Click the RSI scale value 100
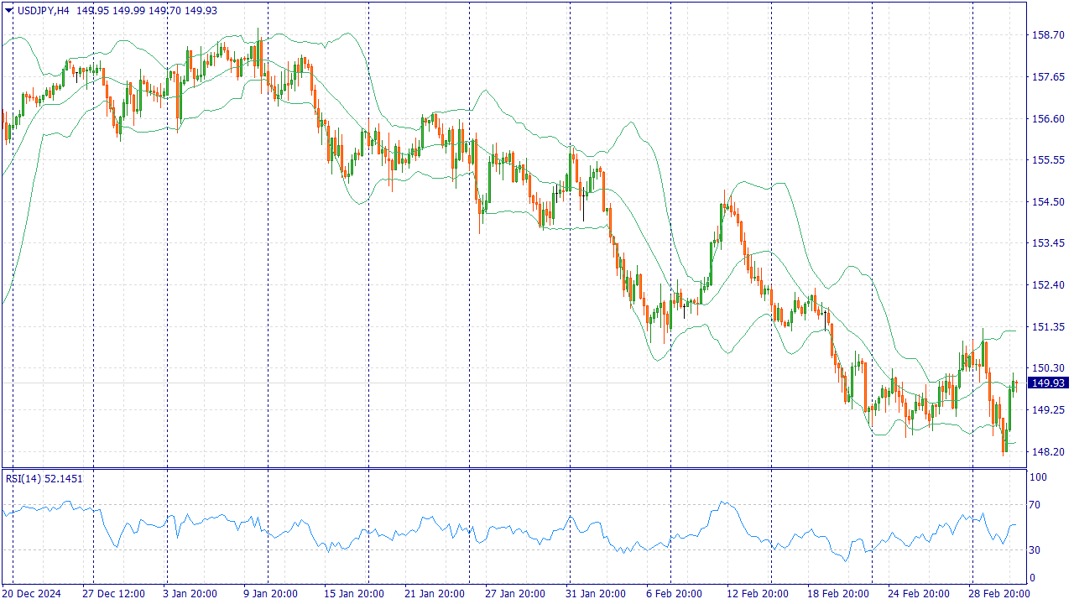 click(1039, 477)
